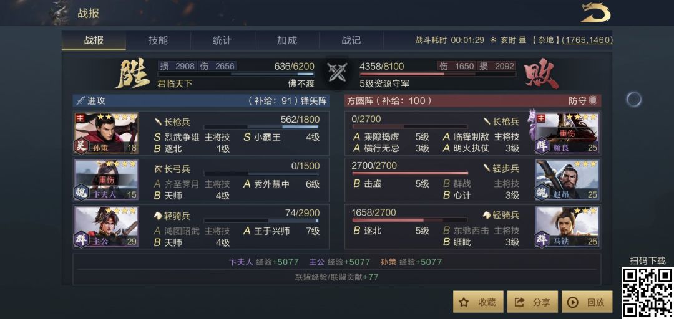The image size is (674, 319).
Task: Click the QR code download image
Action: (x=647, y=292)
